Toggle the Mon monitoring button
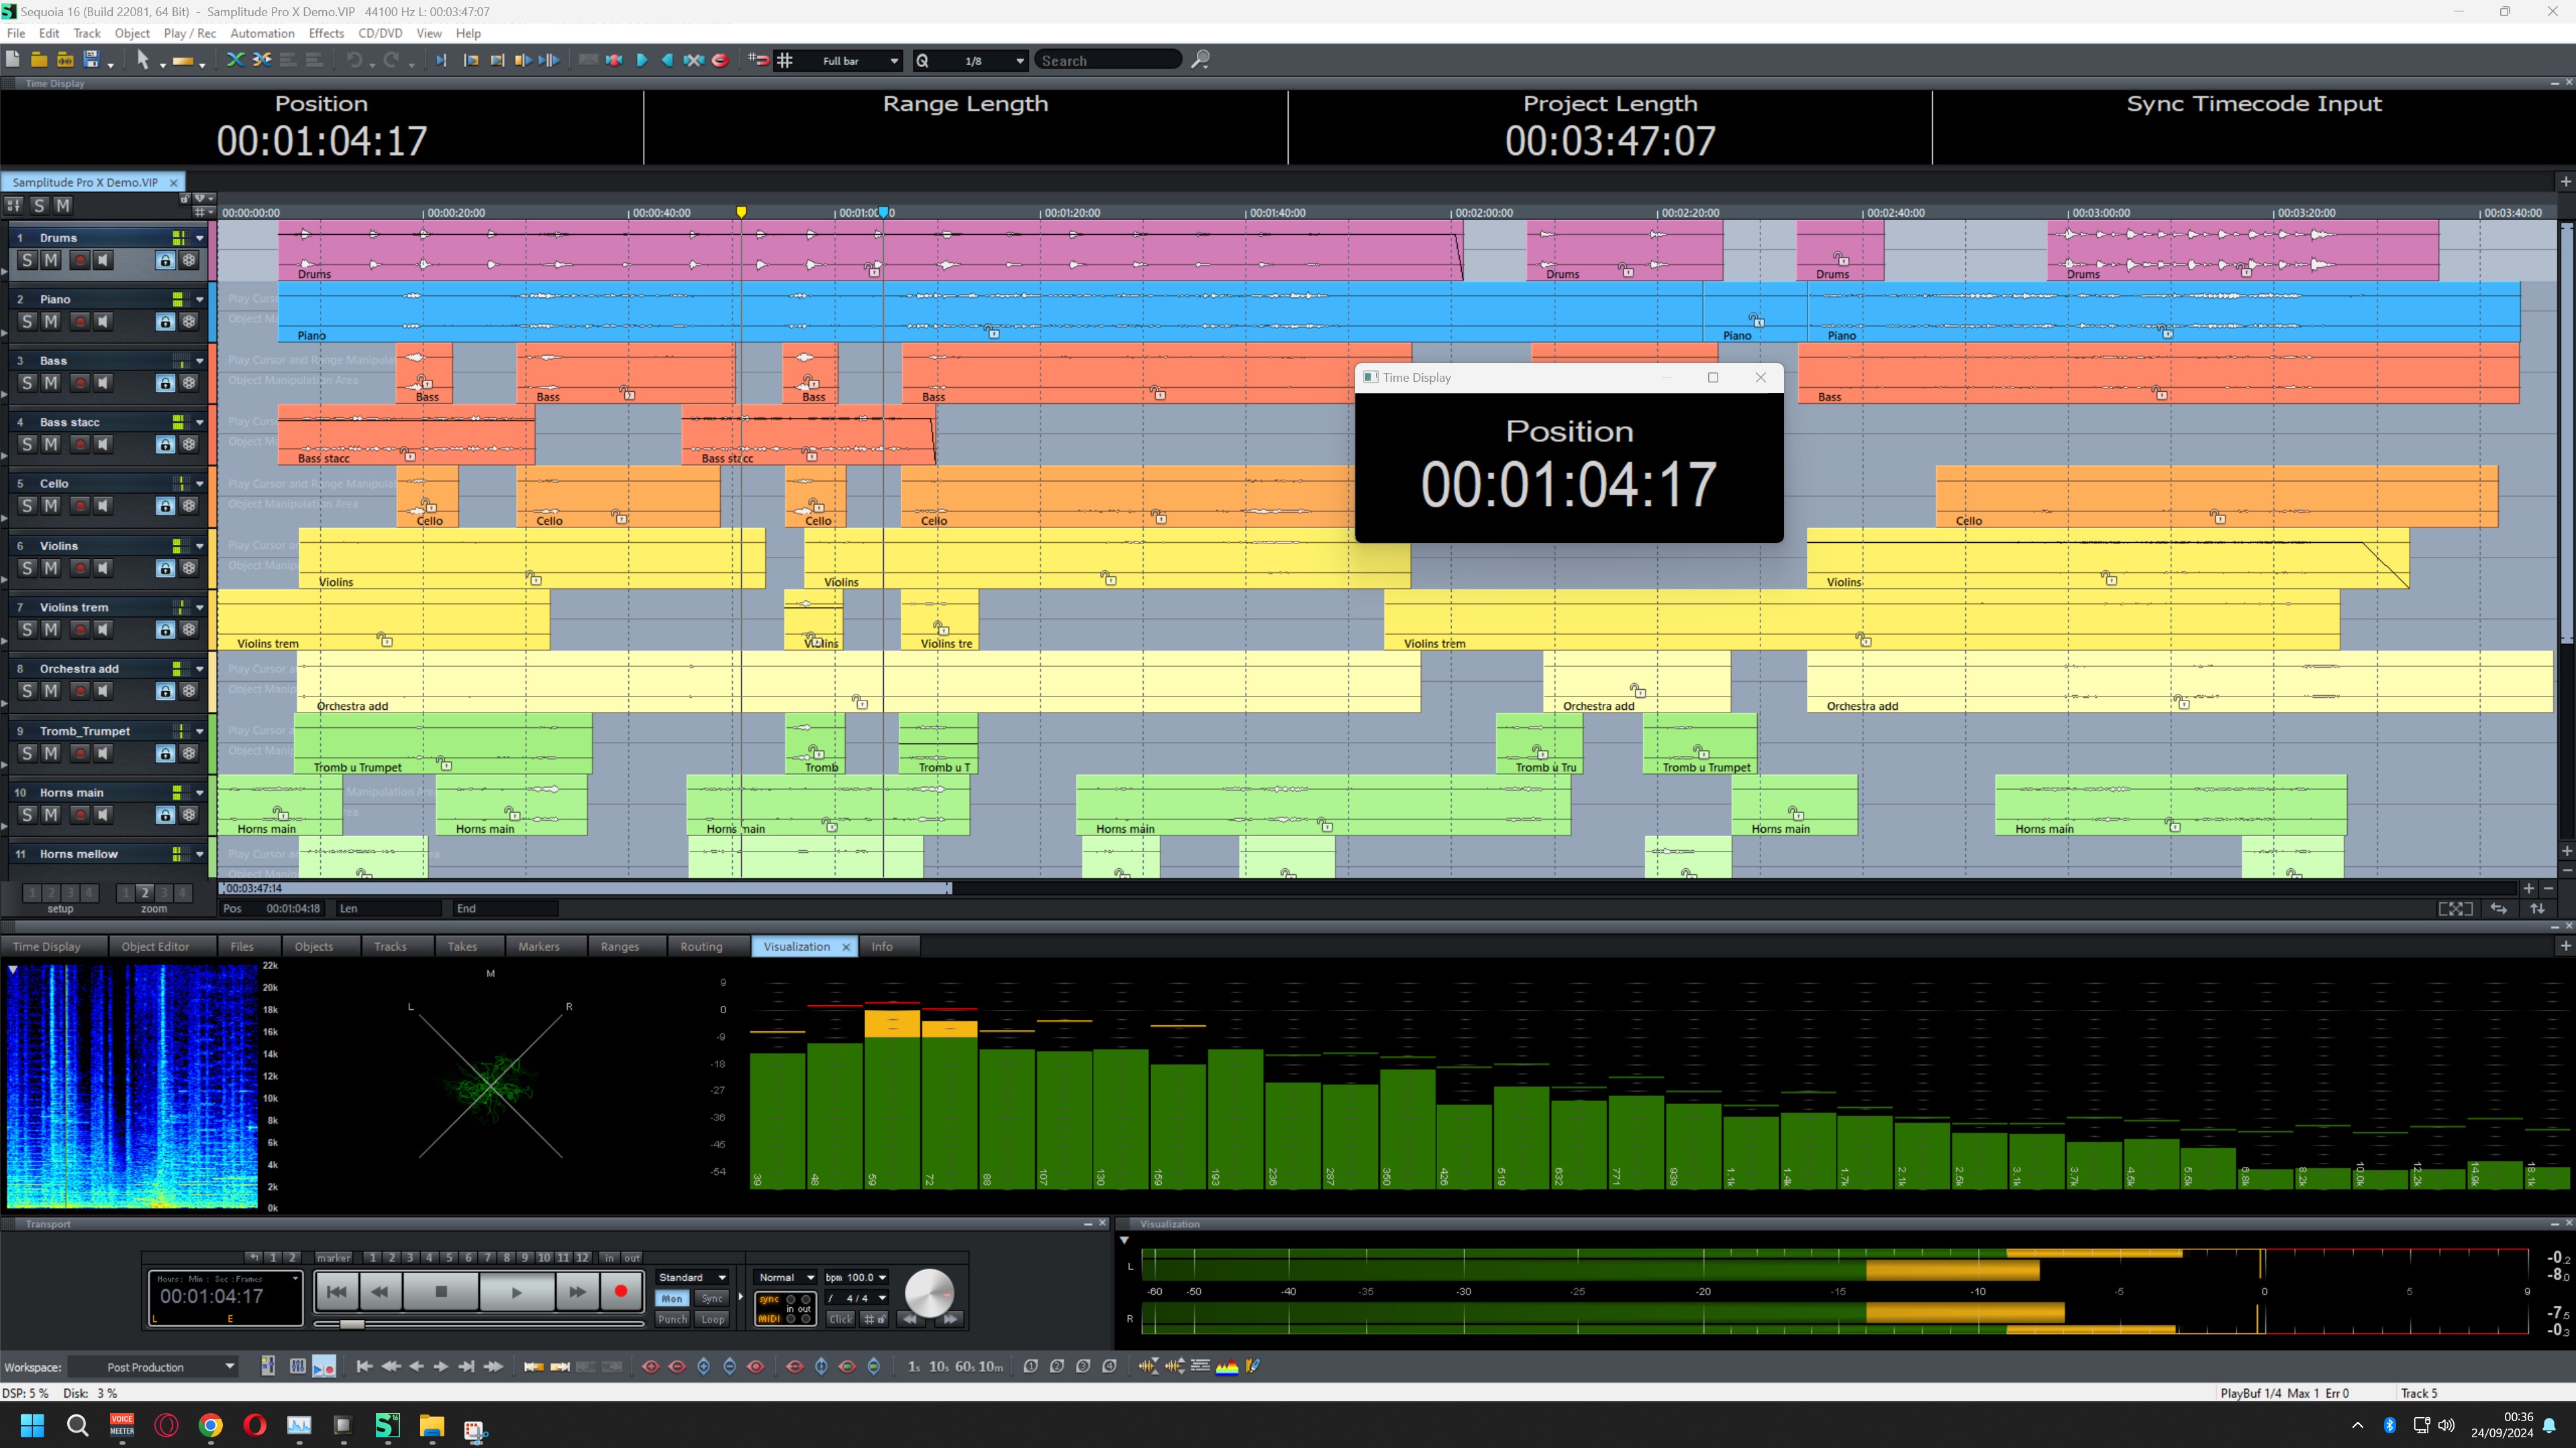Image resolution: width=2576 pixels, height=1448 pixels. point(672,1298)
